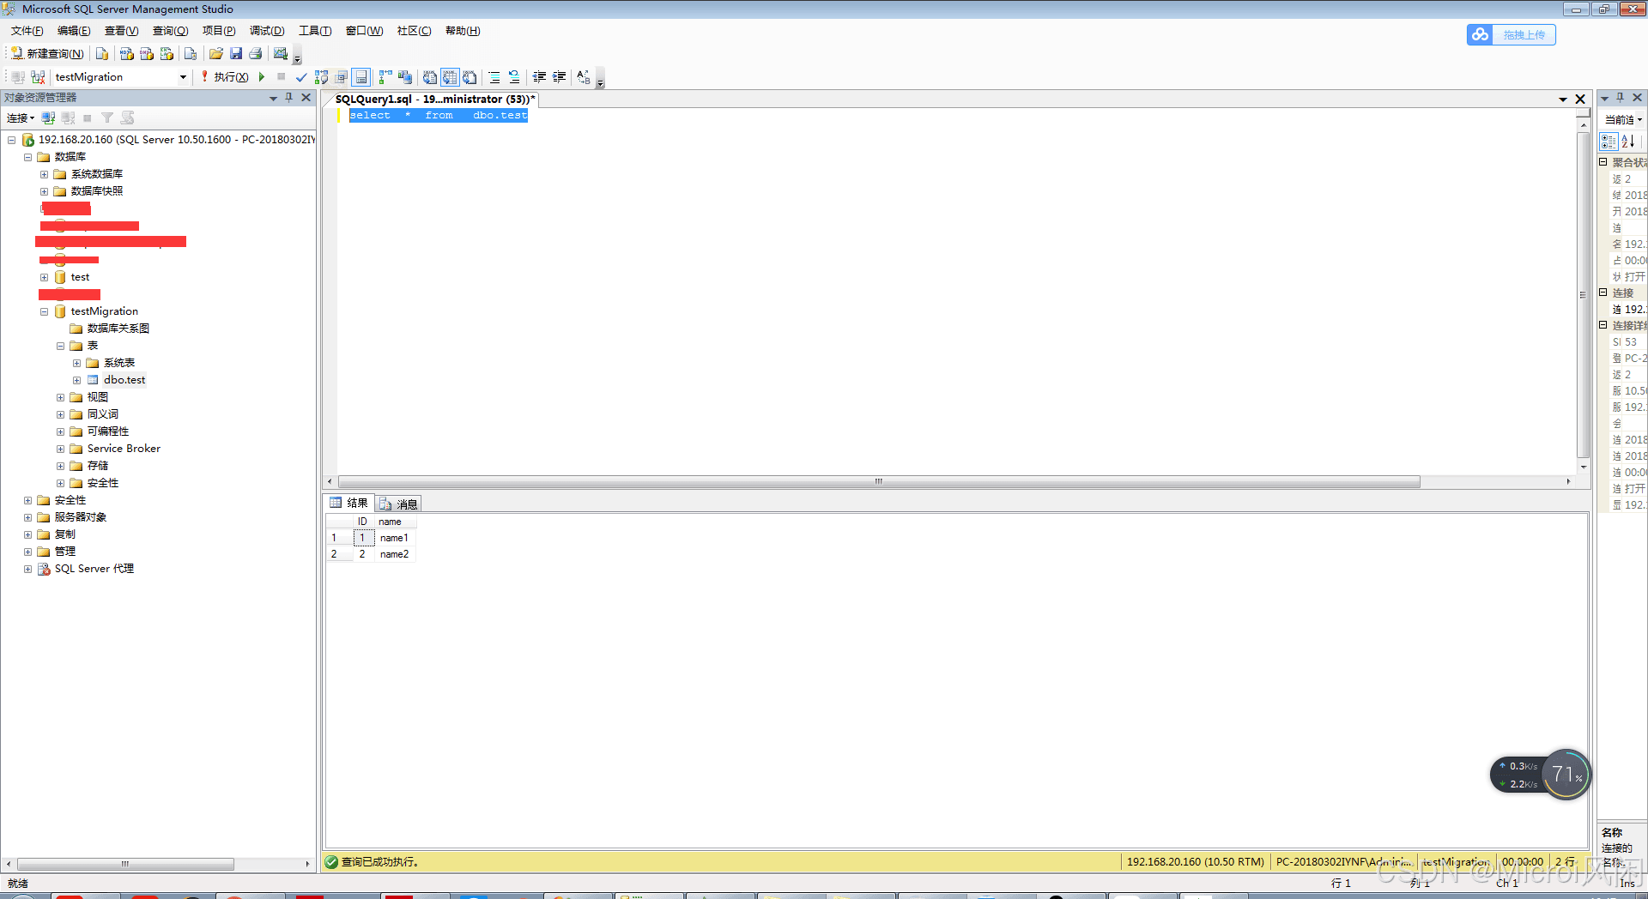
Task: Click the Object Explorer filter funnel icon
Action: coord(107,118)
